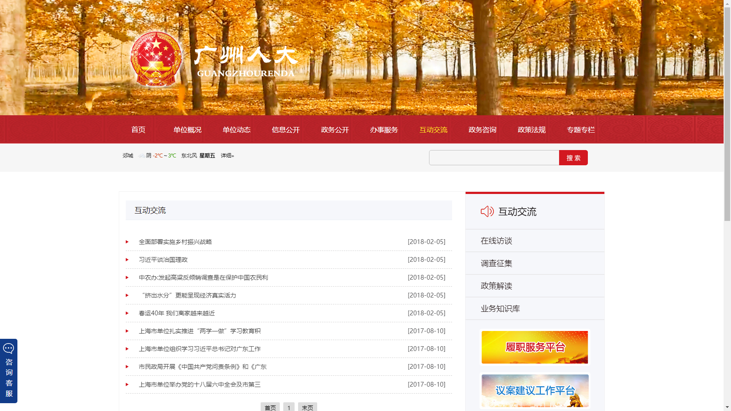
Task: Click red arrow bullet beside 春运40年 item
Action: coord(127,313)
